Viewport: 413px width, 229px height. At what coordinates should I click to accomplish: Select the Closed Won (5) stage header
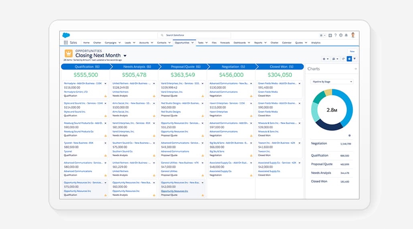281,67
